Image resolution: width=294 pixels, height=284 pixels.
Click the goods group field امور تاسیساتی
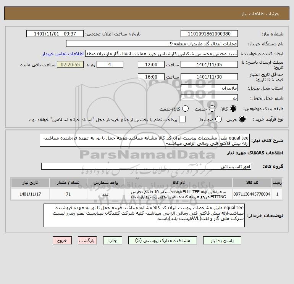point(146,167)
